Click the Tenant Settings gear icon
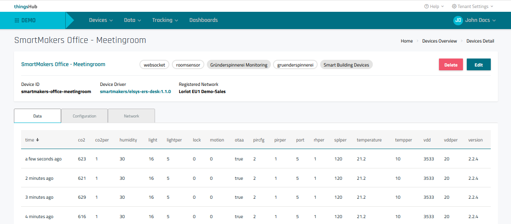 click(x=454, y=6)
